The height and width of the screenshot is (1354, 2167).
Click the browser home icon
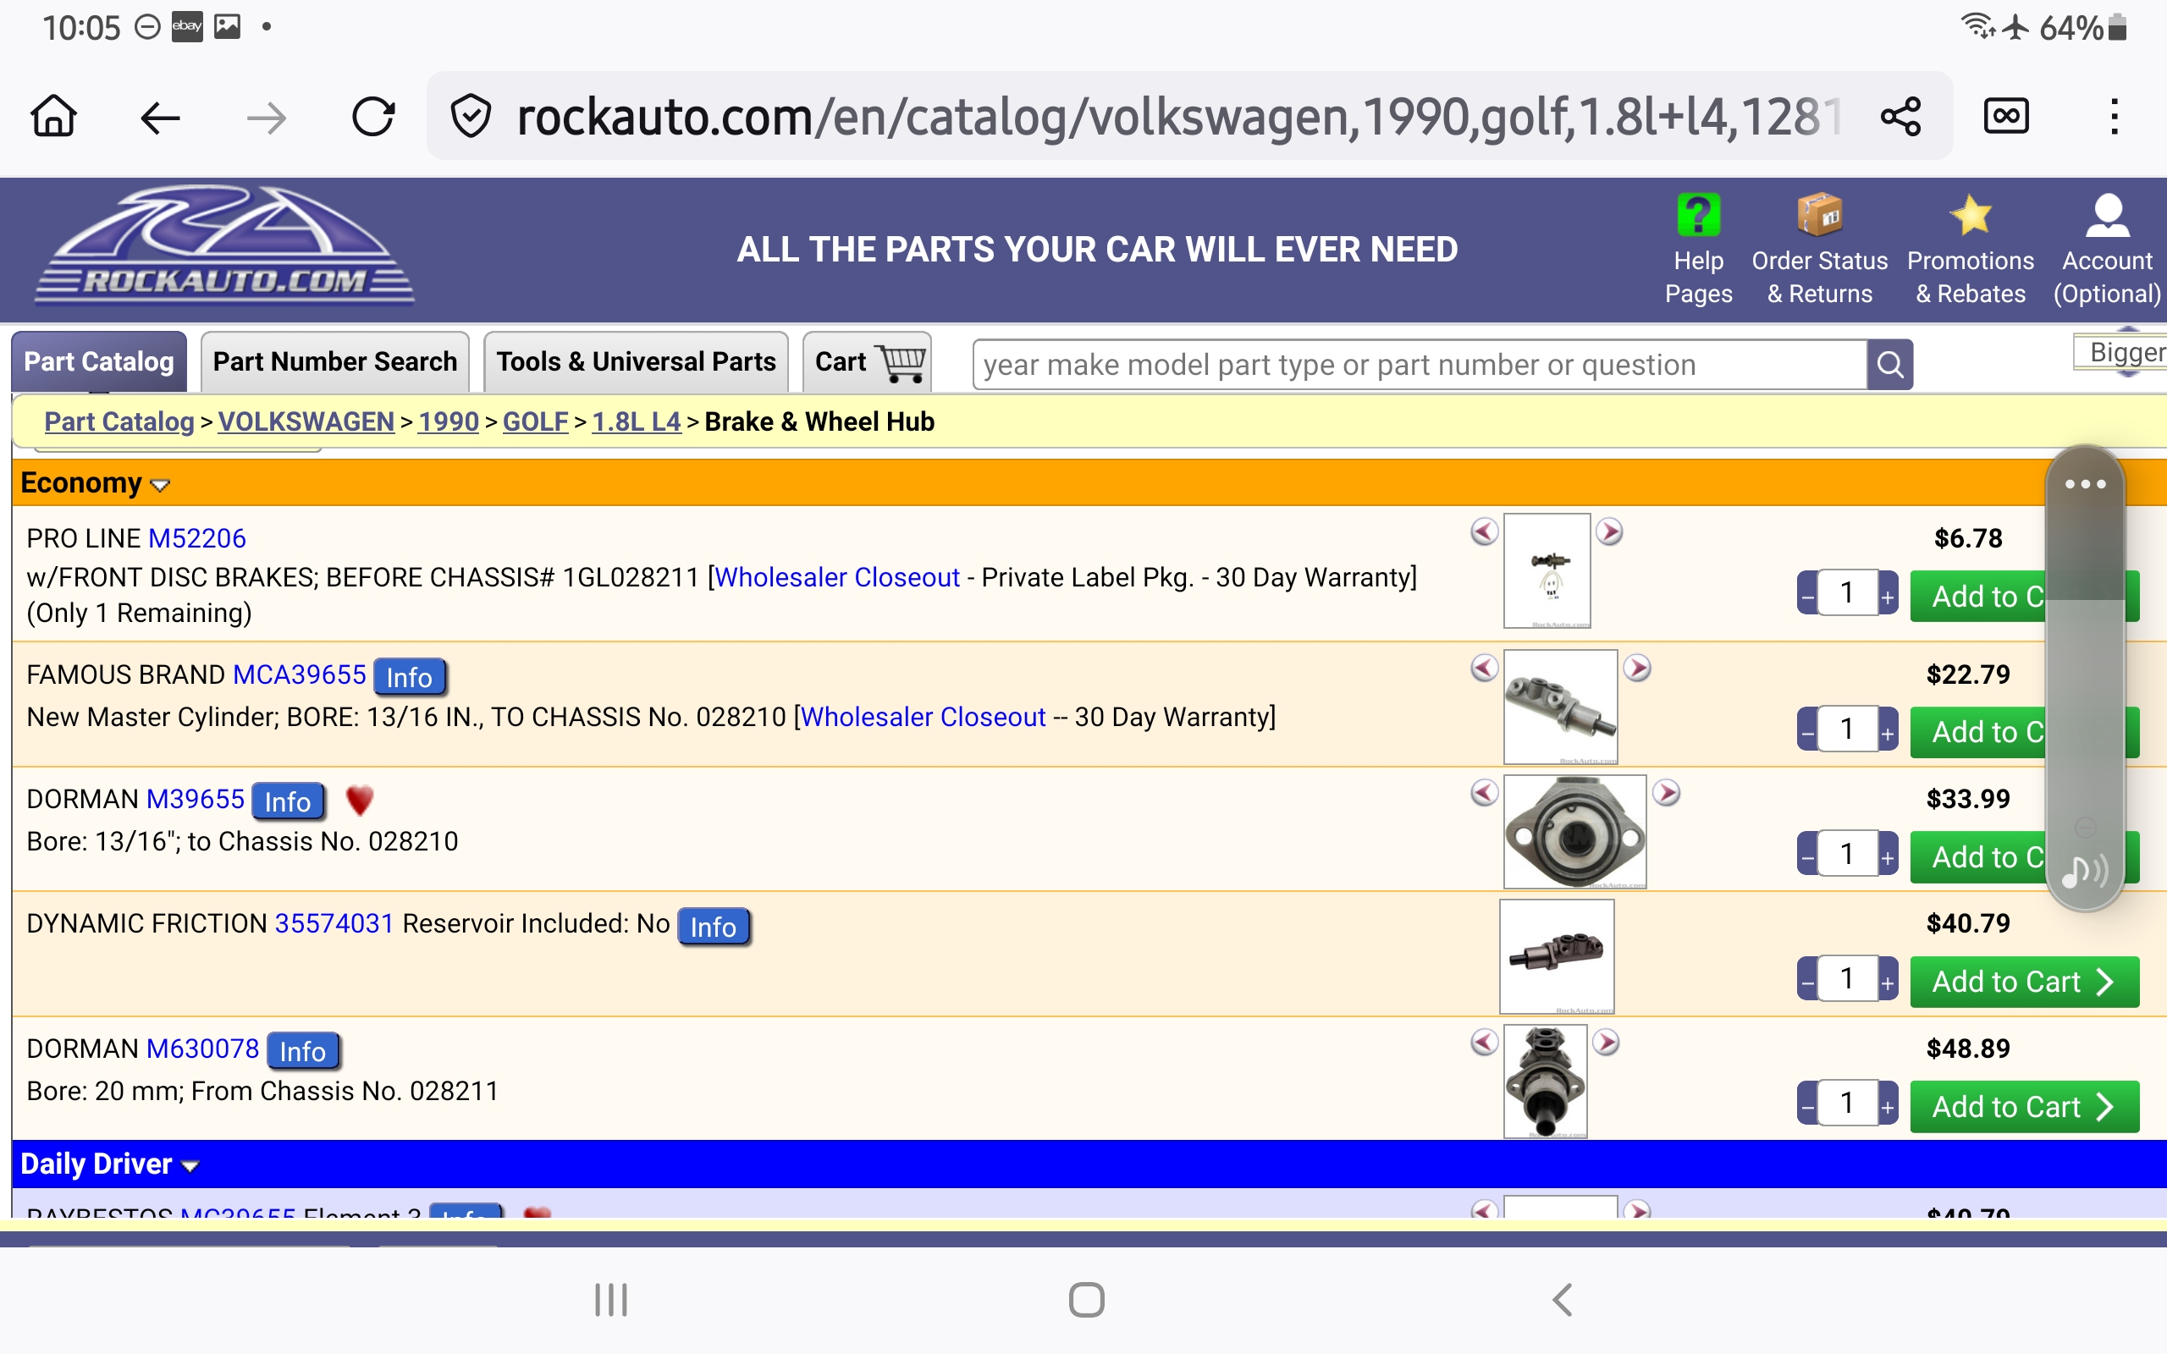(53, 117)
